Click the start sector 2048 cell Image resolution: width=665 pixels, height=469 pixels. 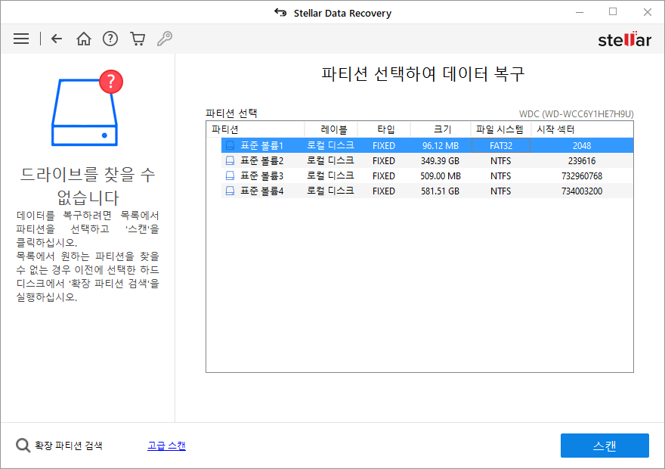pyautogui.click(x=582, y=145)
